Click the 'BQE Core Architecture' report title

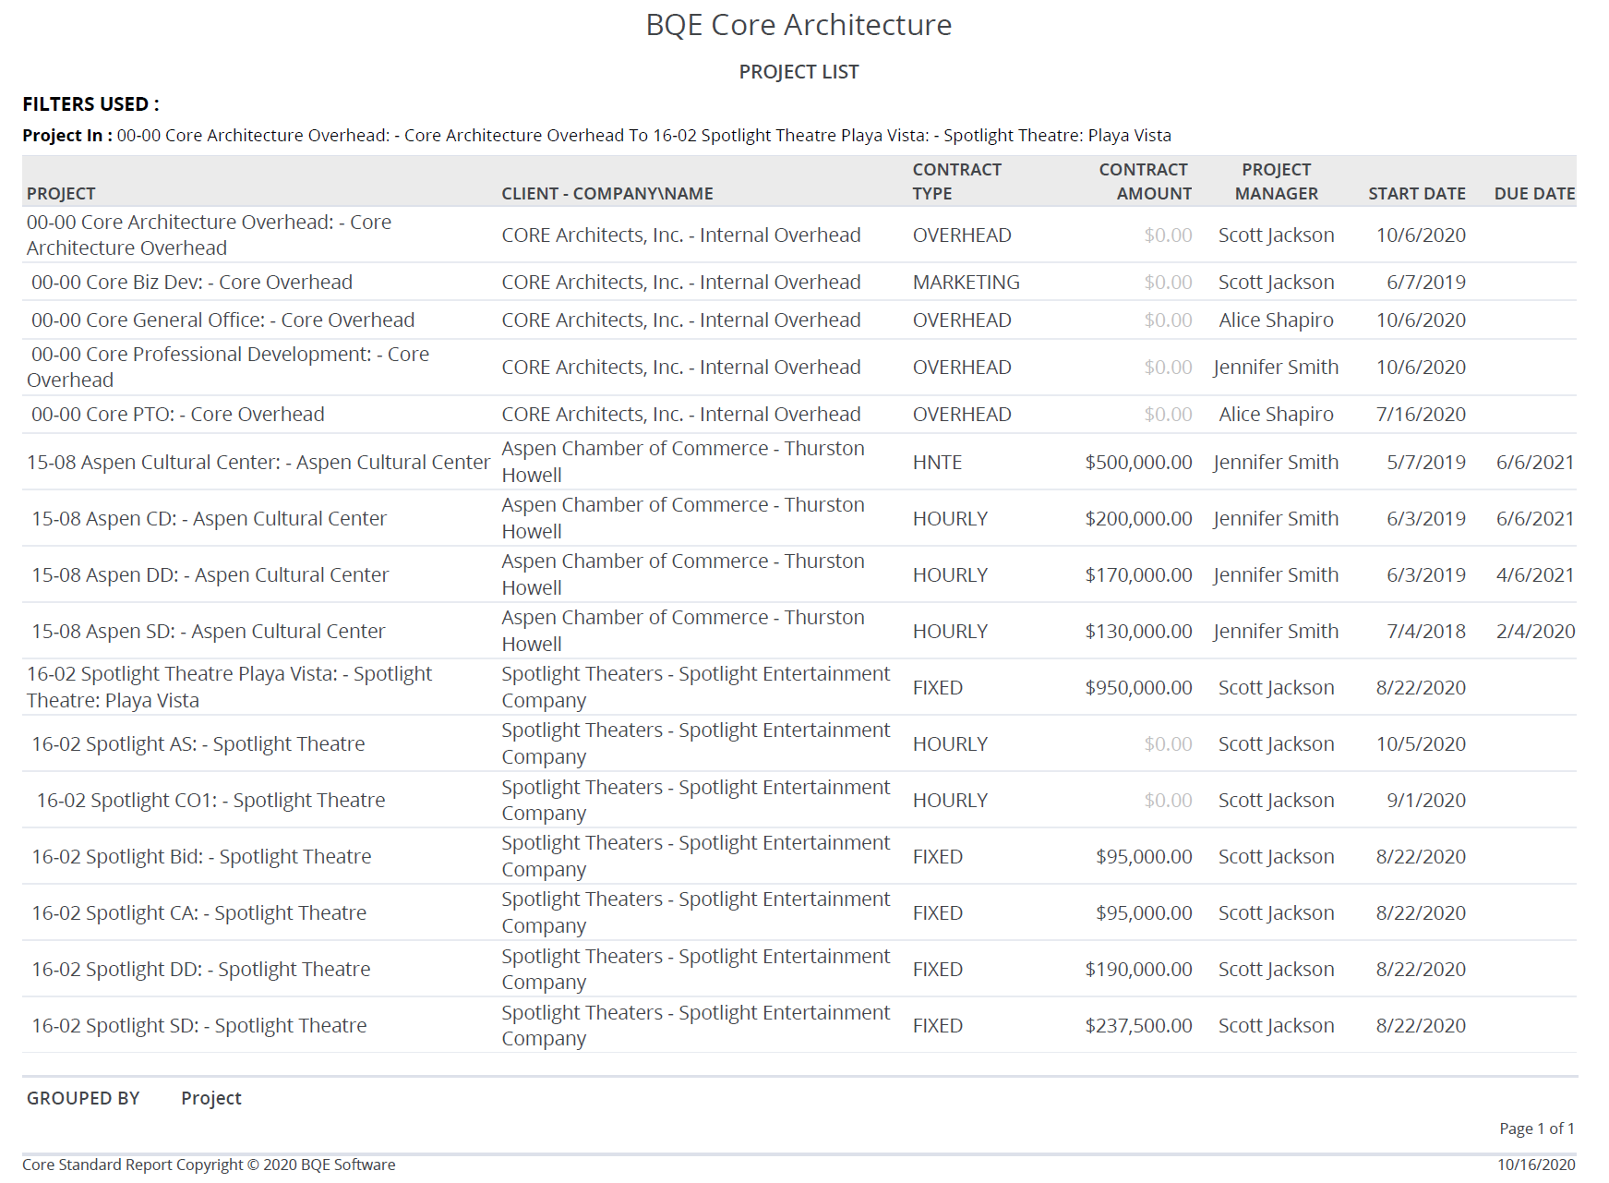(x=798, y=25)
